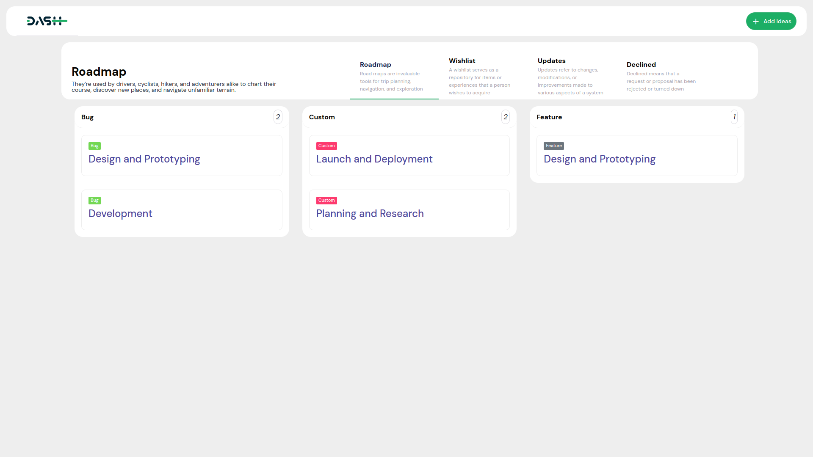Click green Bug tag on Development card

point(94,201)
